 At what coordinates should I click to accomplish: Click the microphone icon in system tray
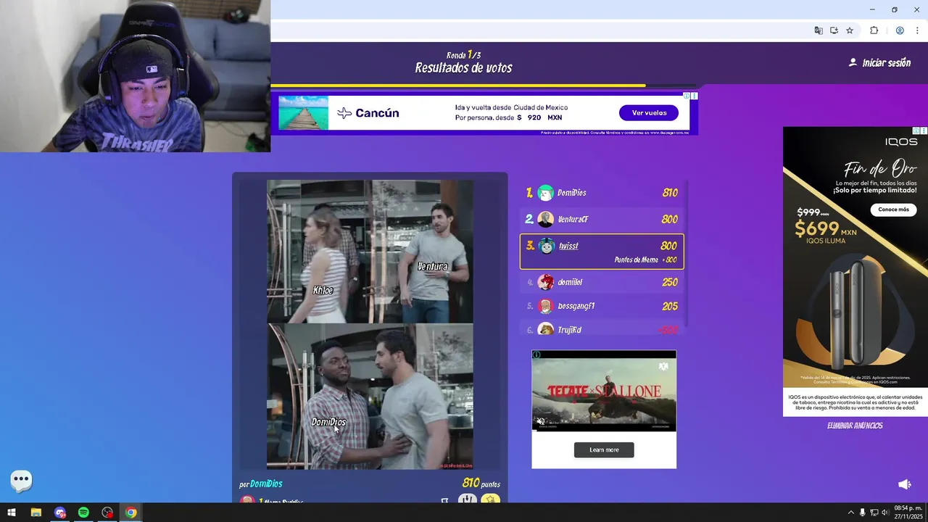click(862, 513)
